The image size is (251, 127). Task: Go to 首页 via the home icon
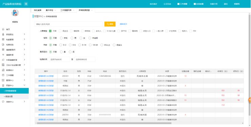3,29
